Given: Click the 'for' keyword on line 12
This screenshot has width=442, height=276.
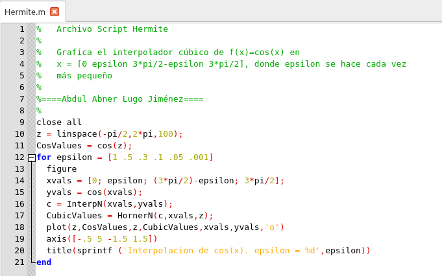Looking at the screenshot, I should [x=43, y=157].
